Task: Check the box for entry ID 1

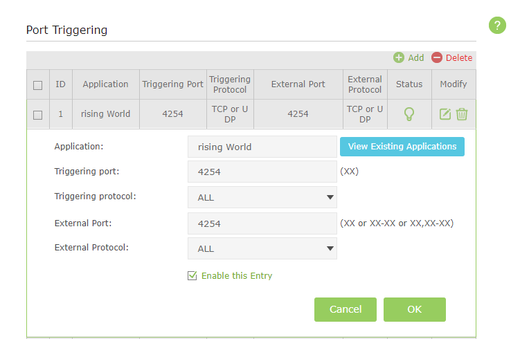Action: tap(38, 114)
